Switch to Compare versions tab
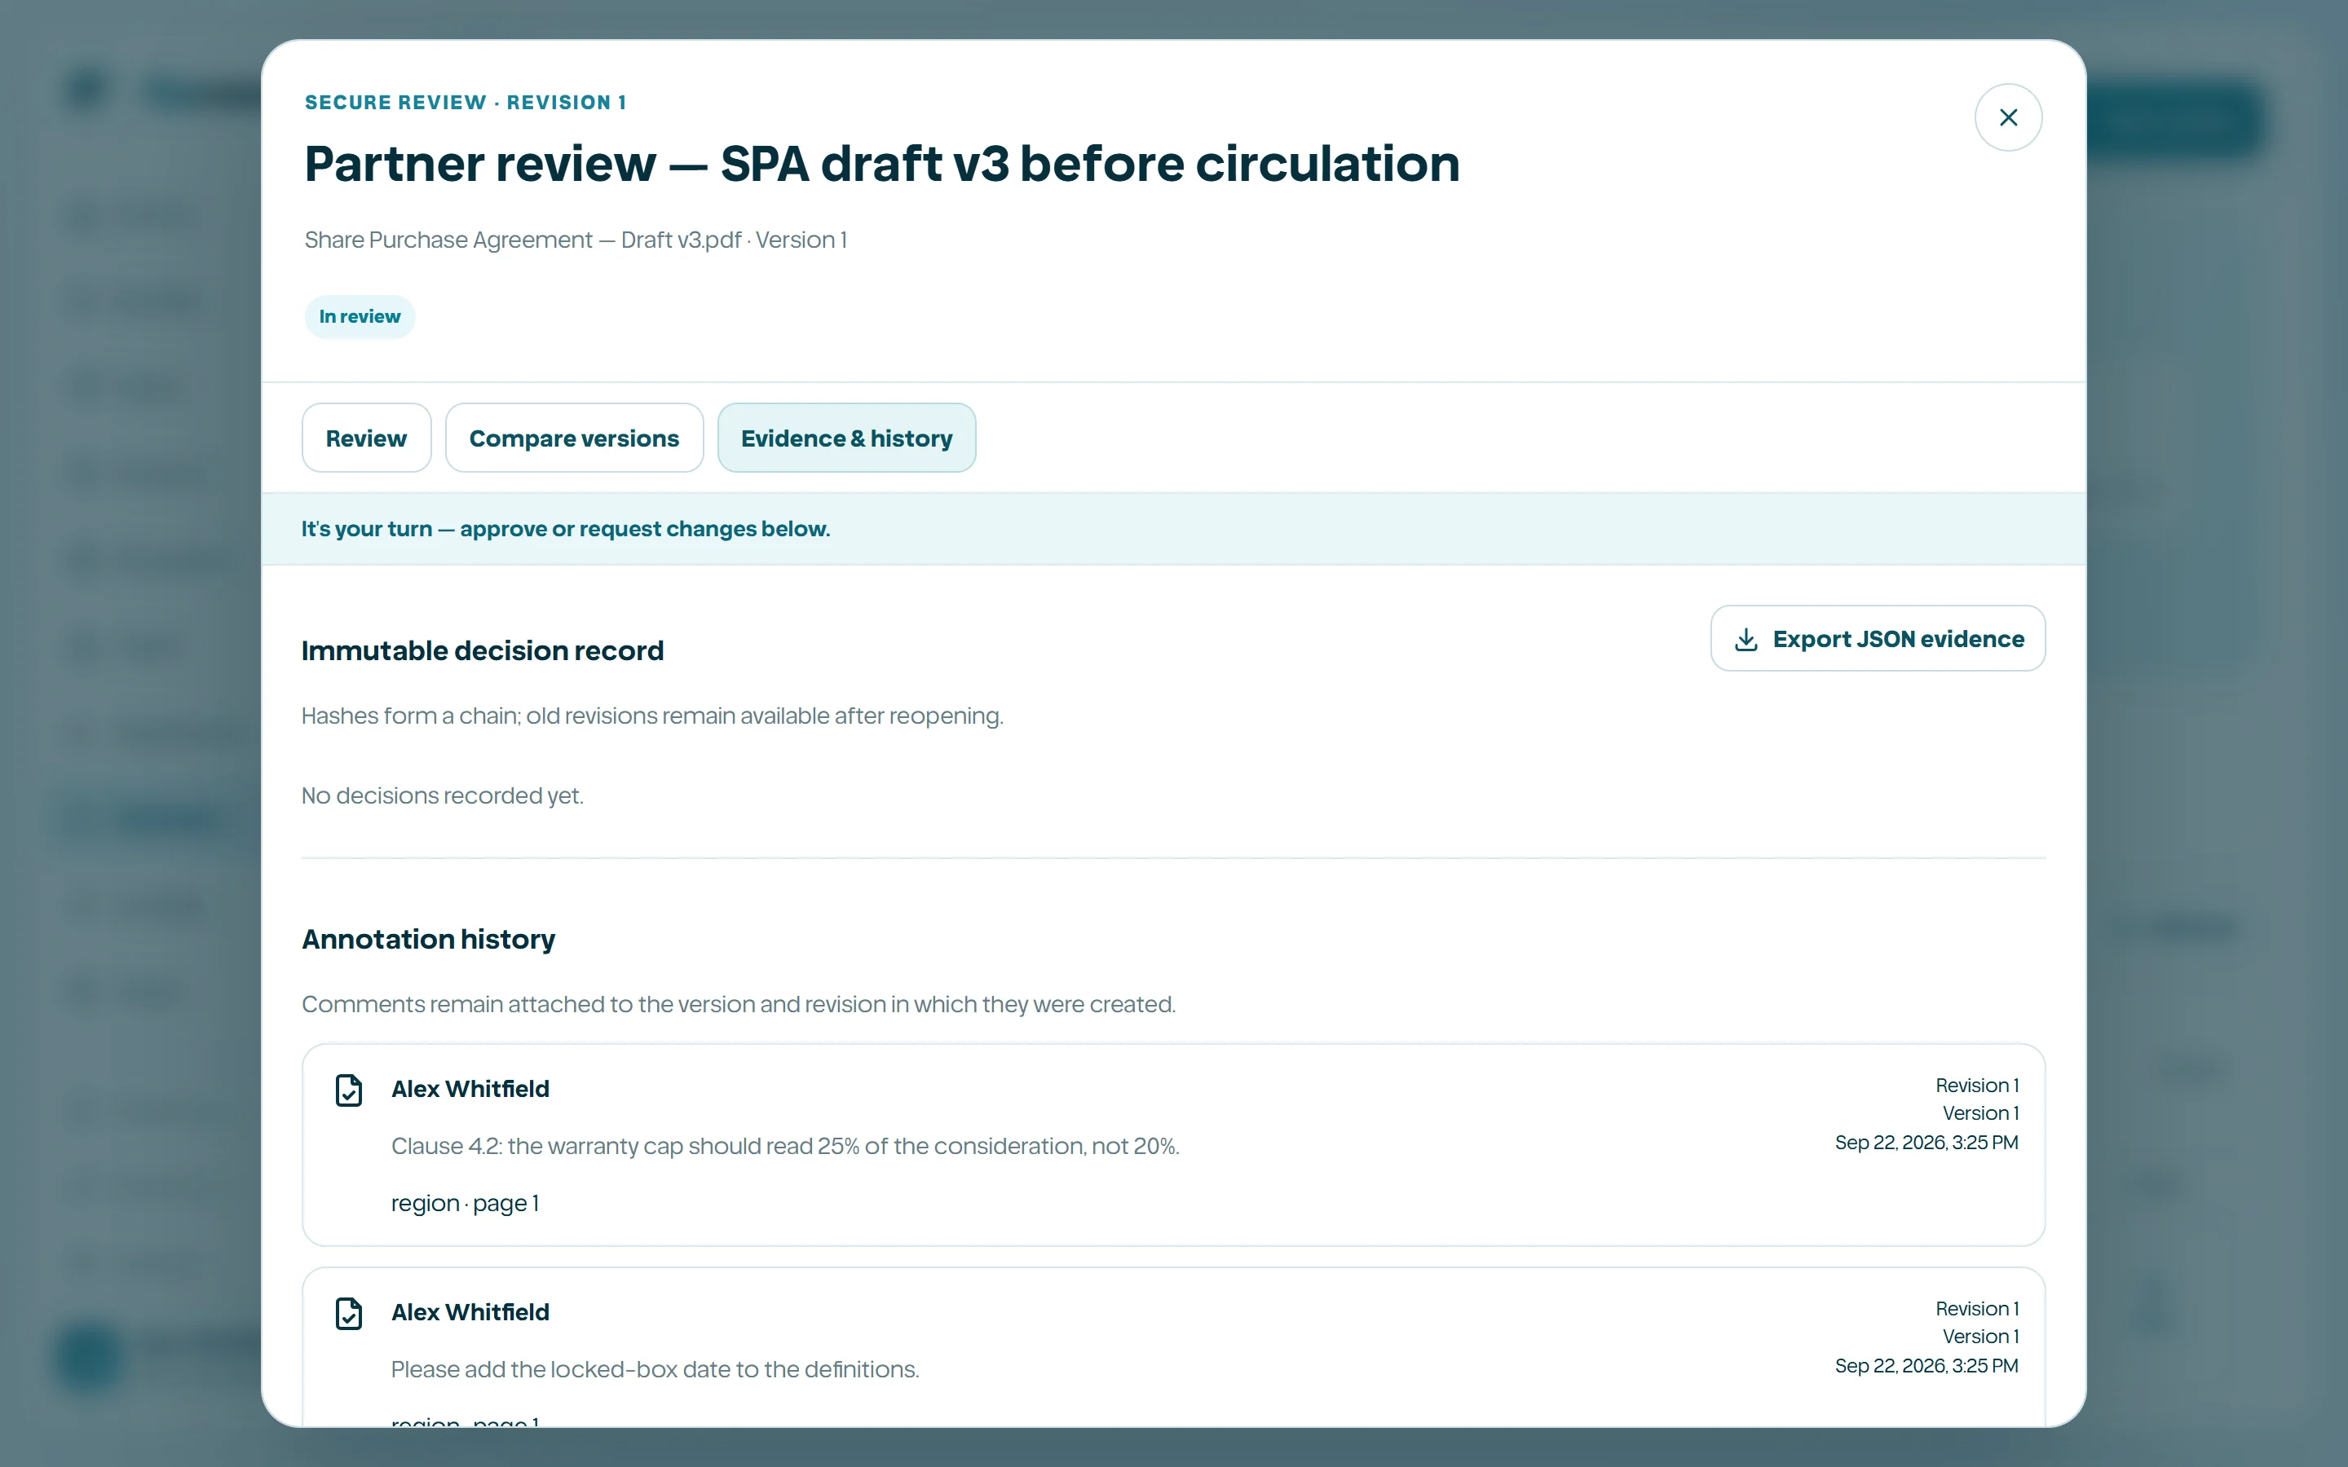Screen dimensions: 2348x1467 click(x=575, y=438)
